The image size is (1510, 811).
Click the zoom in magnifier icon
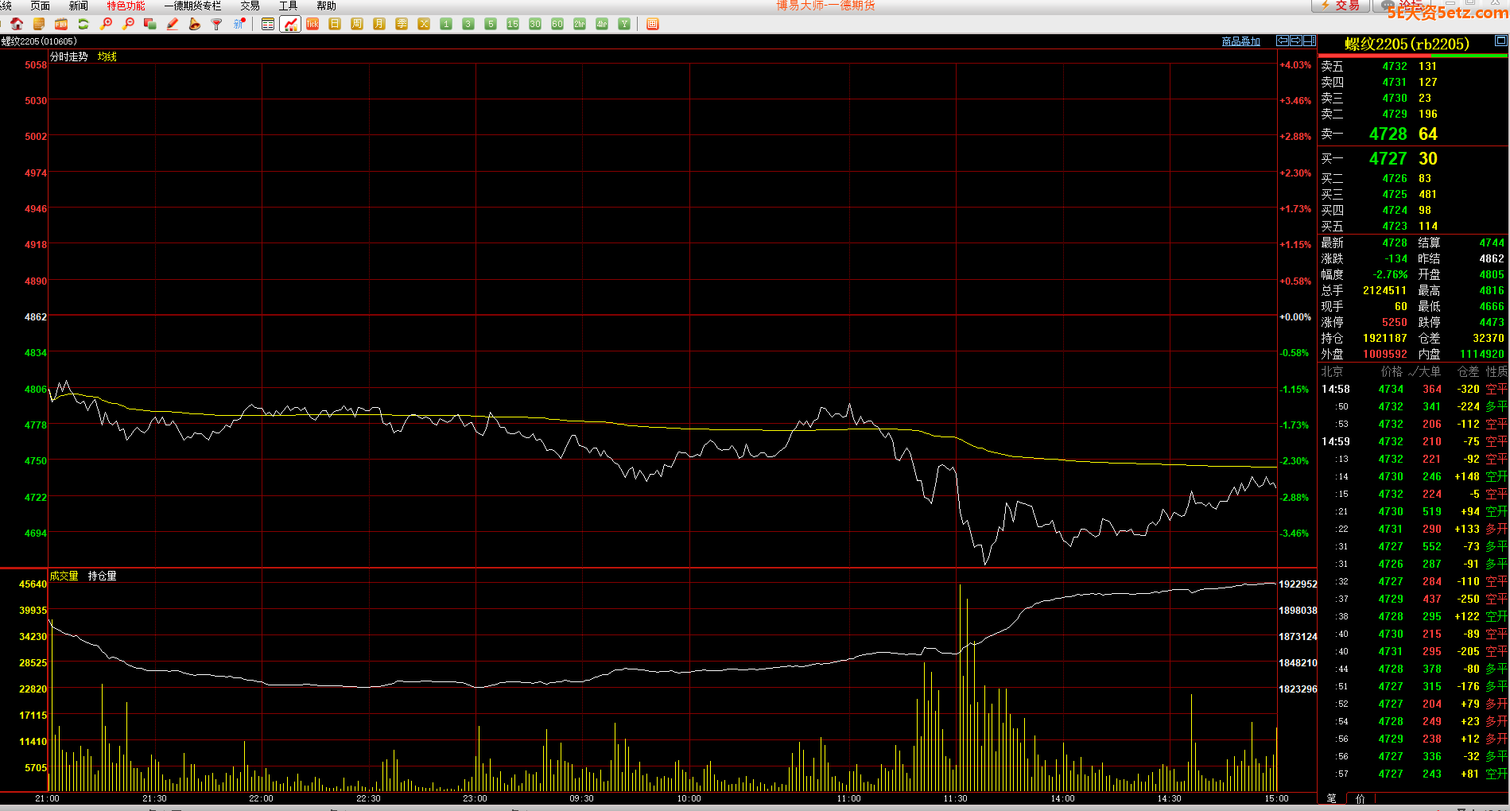(106, 24)
